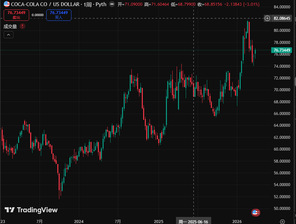Open chart settings hexagon icon at bottom right

pos(283,222)
